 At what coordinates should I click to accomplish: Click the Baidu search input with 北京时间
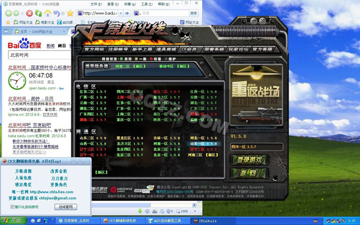tap(40, 55)
